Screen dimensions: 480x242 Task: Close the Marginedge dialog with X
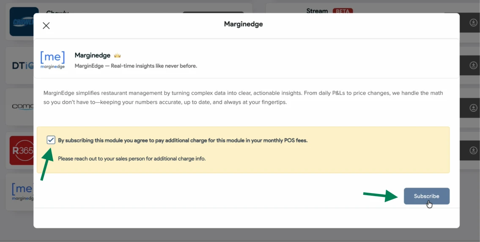pos(46,26)
